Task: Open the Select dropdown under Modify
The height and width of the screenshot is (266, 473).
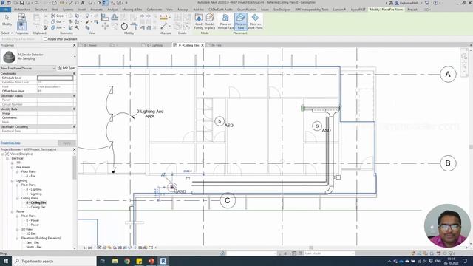Action: 7,33
